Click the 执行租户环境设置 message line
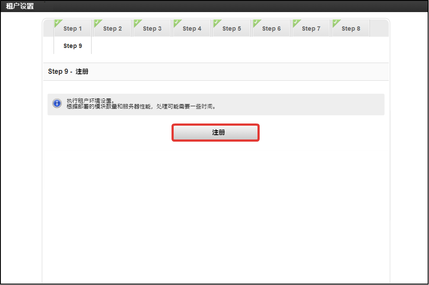 (x=91, y=101)
